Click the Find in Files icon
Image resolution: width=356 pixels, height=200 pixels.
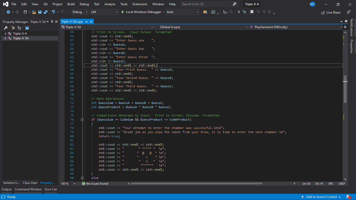point(205,12)
